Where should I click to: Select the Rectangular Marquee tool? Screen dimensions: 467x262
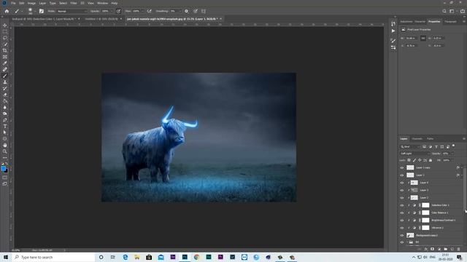click(x=5, y=31)
